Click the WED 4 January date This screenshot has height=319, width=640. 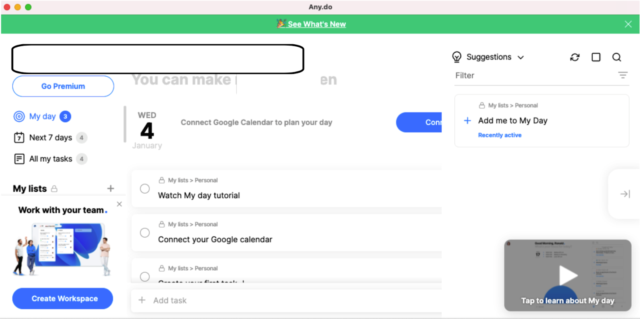[147, 131]
